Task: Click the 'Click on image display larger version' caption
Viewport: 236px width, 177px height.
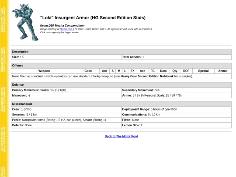Action: click(59, 32)
